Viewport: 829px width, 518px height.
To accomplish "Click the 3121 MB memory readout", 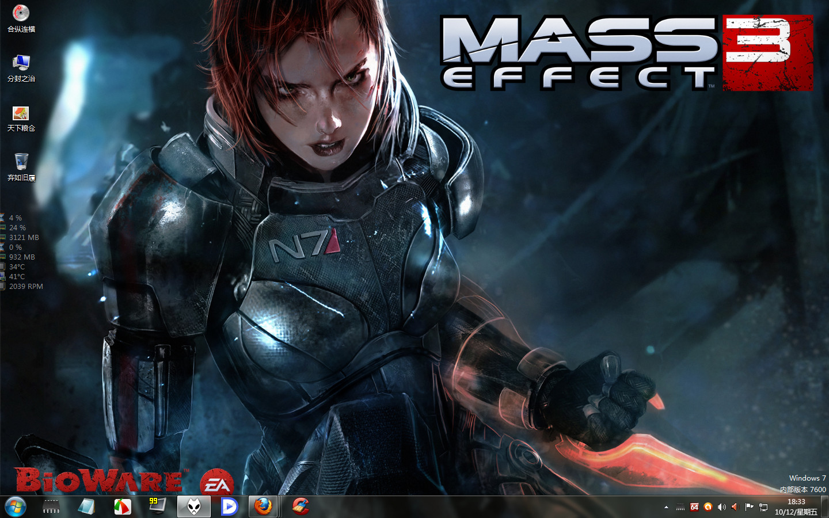I will coord(24,237).
